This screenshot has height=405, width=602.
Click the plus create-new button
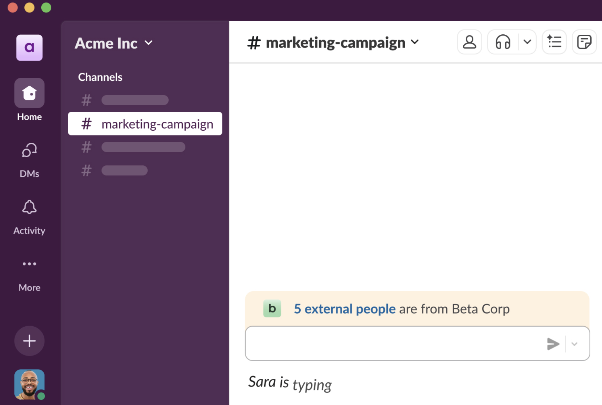(x=29, y=341)
